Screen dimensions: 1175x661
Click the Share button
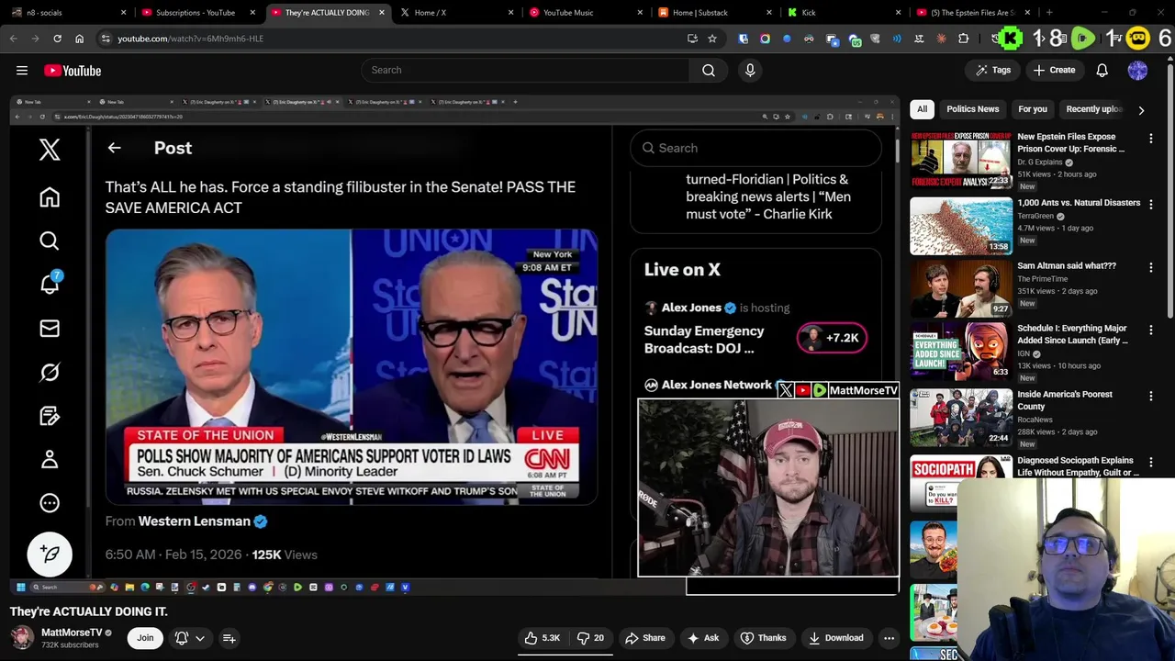pyautogui.click(x=645, y=638)
